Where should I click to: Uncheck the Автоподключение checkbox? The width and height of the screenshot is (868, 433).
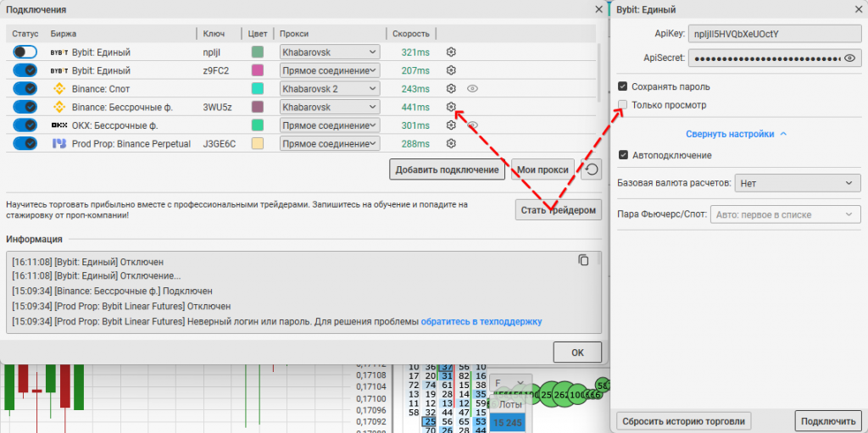pyautogui.click(x=624, y=155)
